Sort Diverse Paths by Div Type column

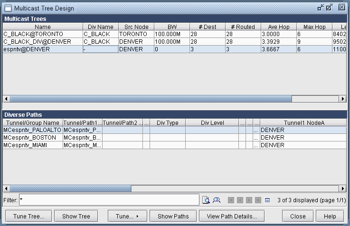[167, 123]
